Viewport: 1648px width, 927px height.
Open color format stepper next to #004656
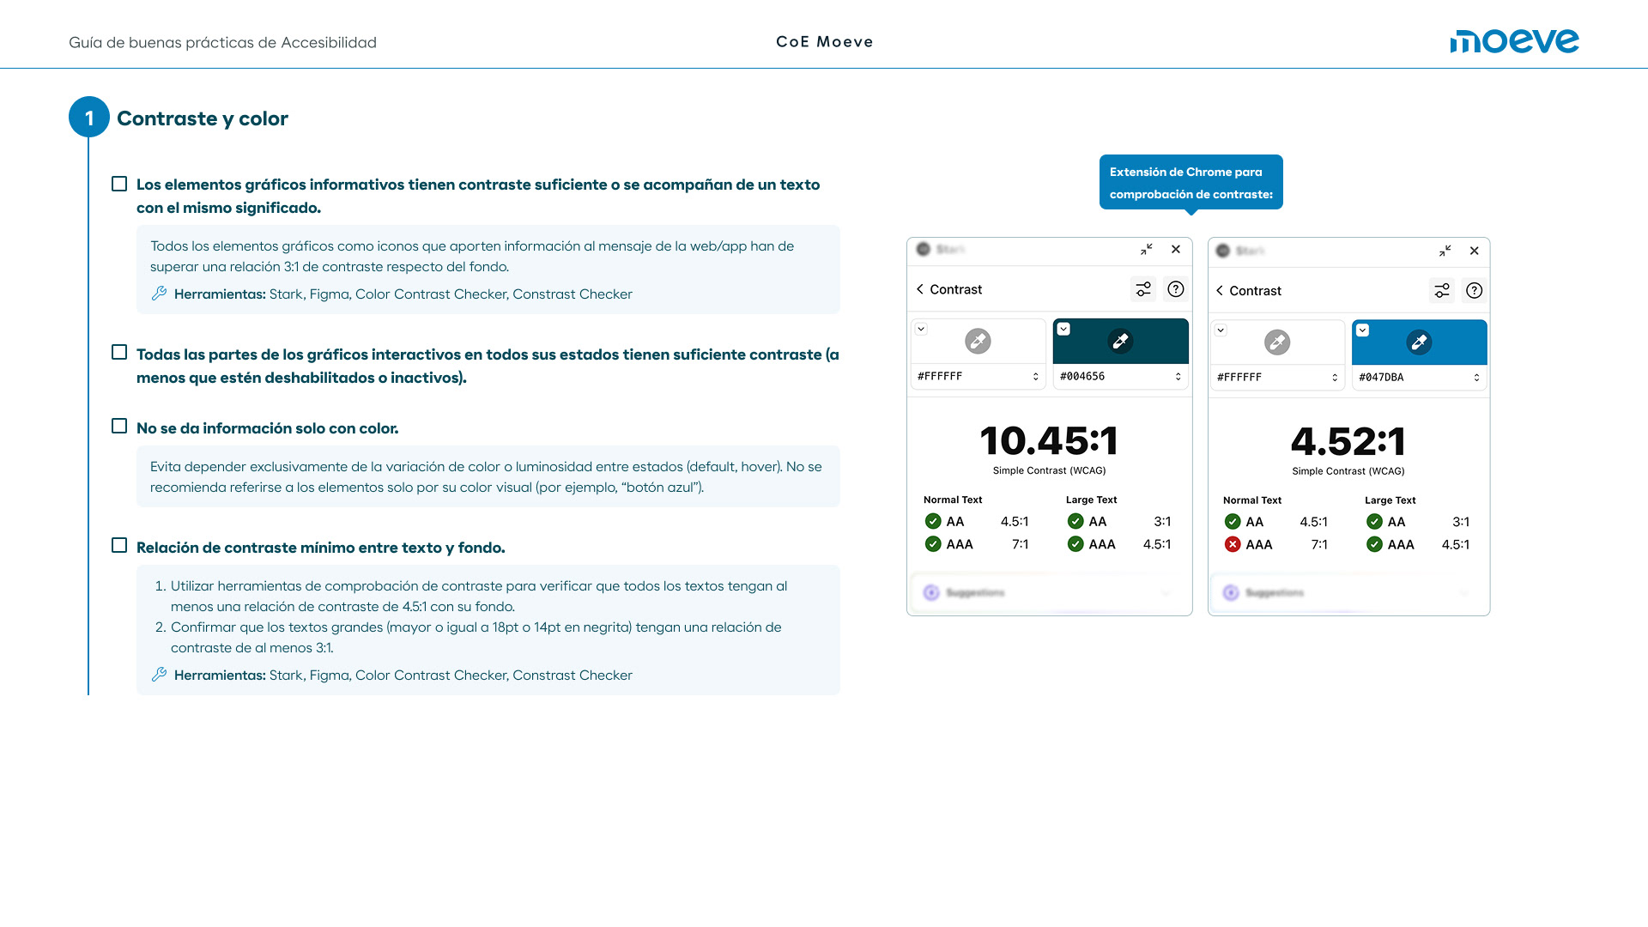[x=1178, y=377]
